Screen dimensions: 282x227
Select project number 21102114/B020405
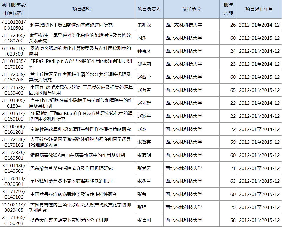point(14,207)
